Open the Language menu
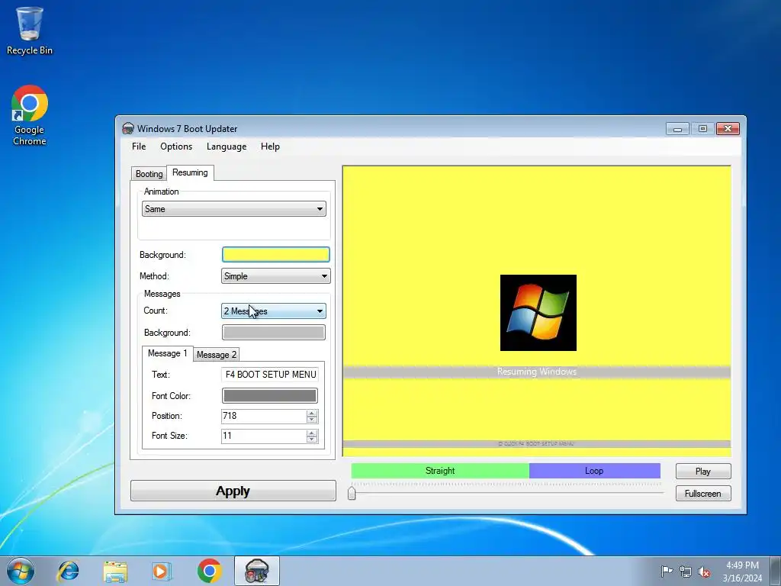Image resolution: width=781 pixels, height=586 pixels. 227,146
